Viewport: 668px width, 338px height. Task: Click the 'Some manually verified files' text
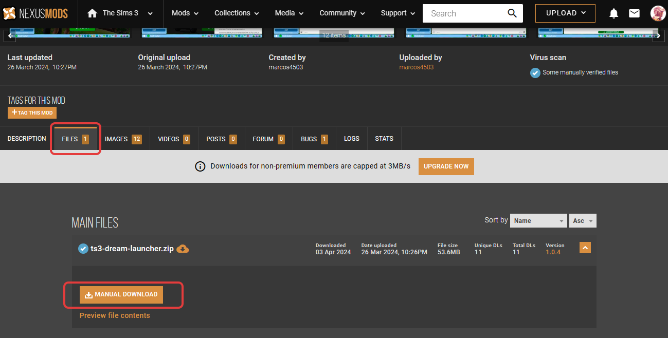pyautogui.click(x=581, y=72)
